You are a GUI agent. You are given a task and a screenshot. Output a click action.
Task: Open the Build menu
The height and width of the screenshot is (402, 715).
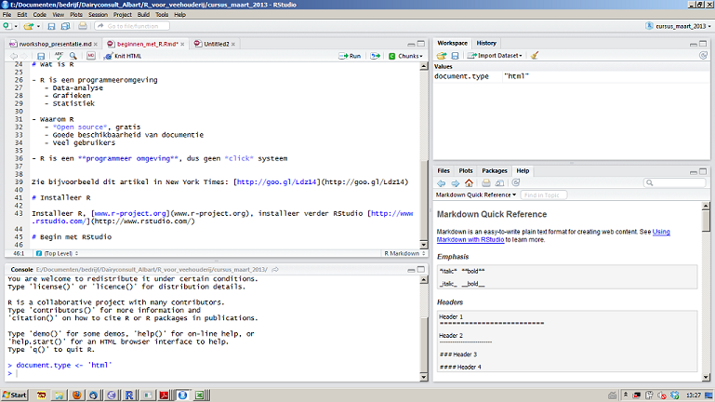coord(143,15)
